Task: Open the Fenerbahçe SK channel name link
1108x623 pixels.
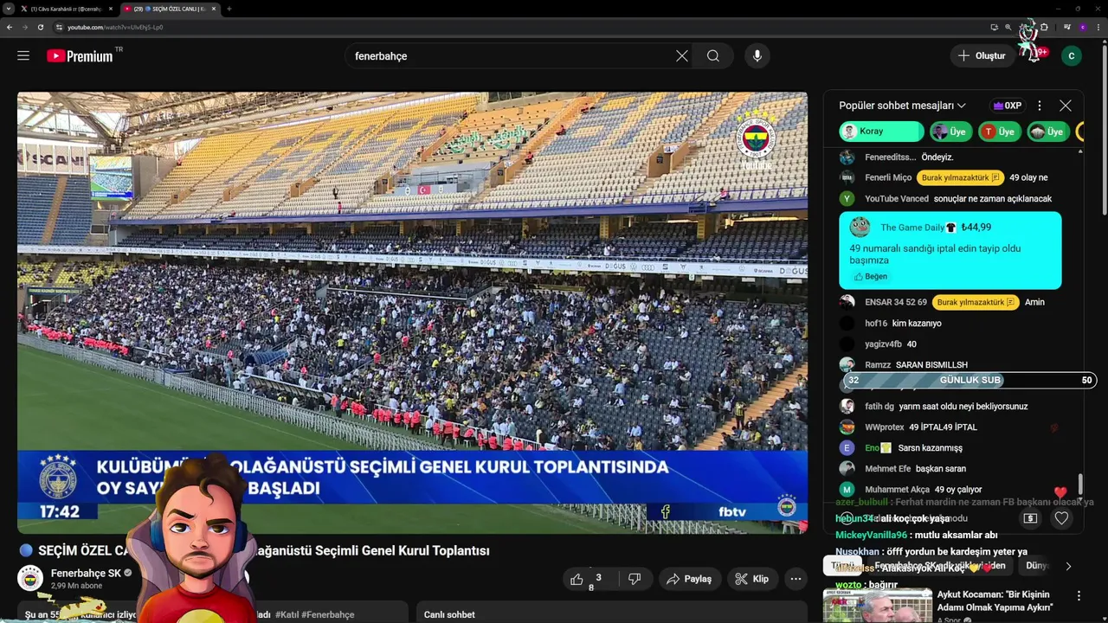Action: pos(86,573)
